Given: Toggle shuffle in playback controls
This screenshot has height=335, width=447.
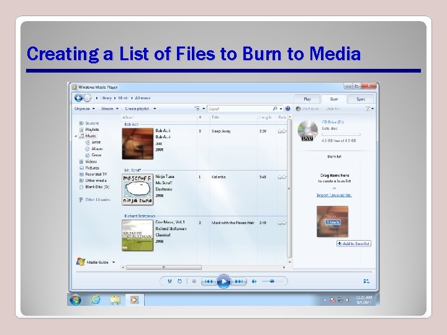Looking at the screenshot, I should [169, 281].
